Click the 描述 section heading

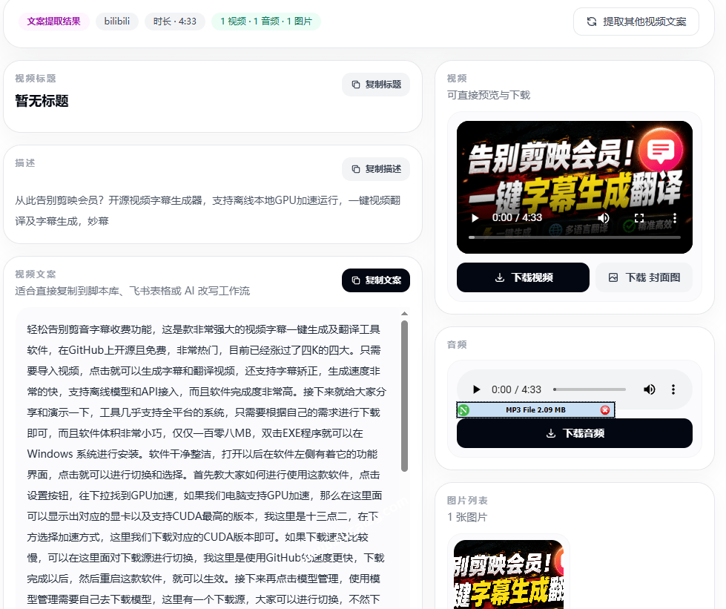[x=25, y=163]
